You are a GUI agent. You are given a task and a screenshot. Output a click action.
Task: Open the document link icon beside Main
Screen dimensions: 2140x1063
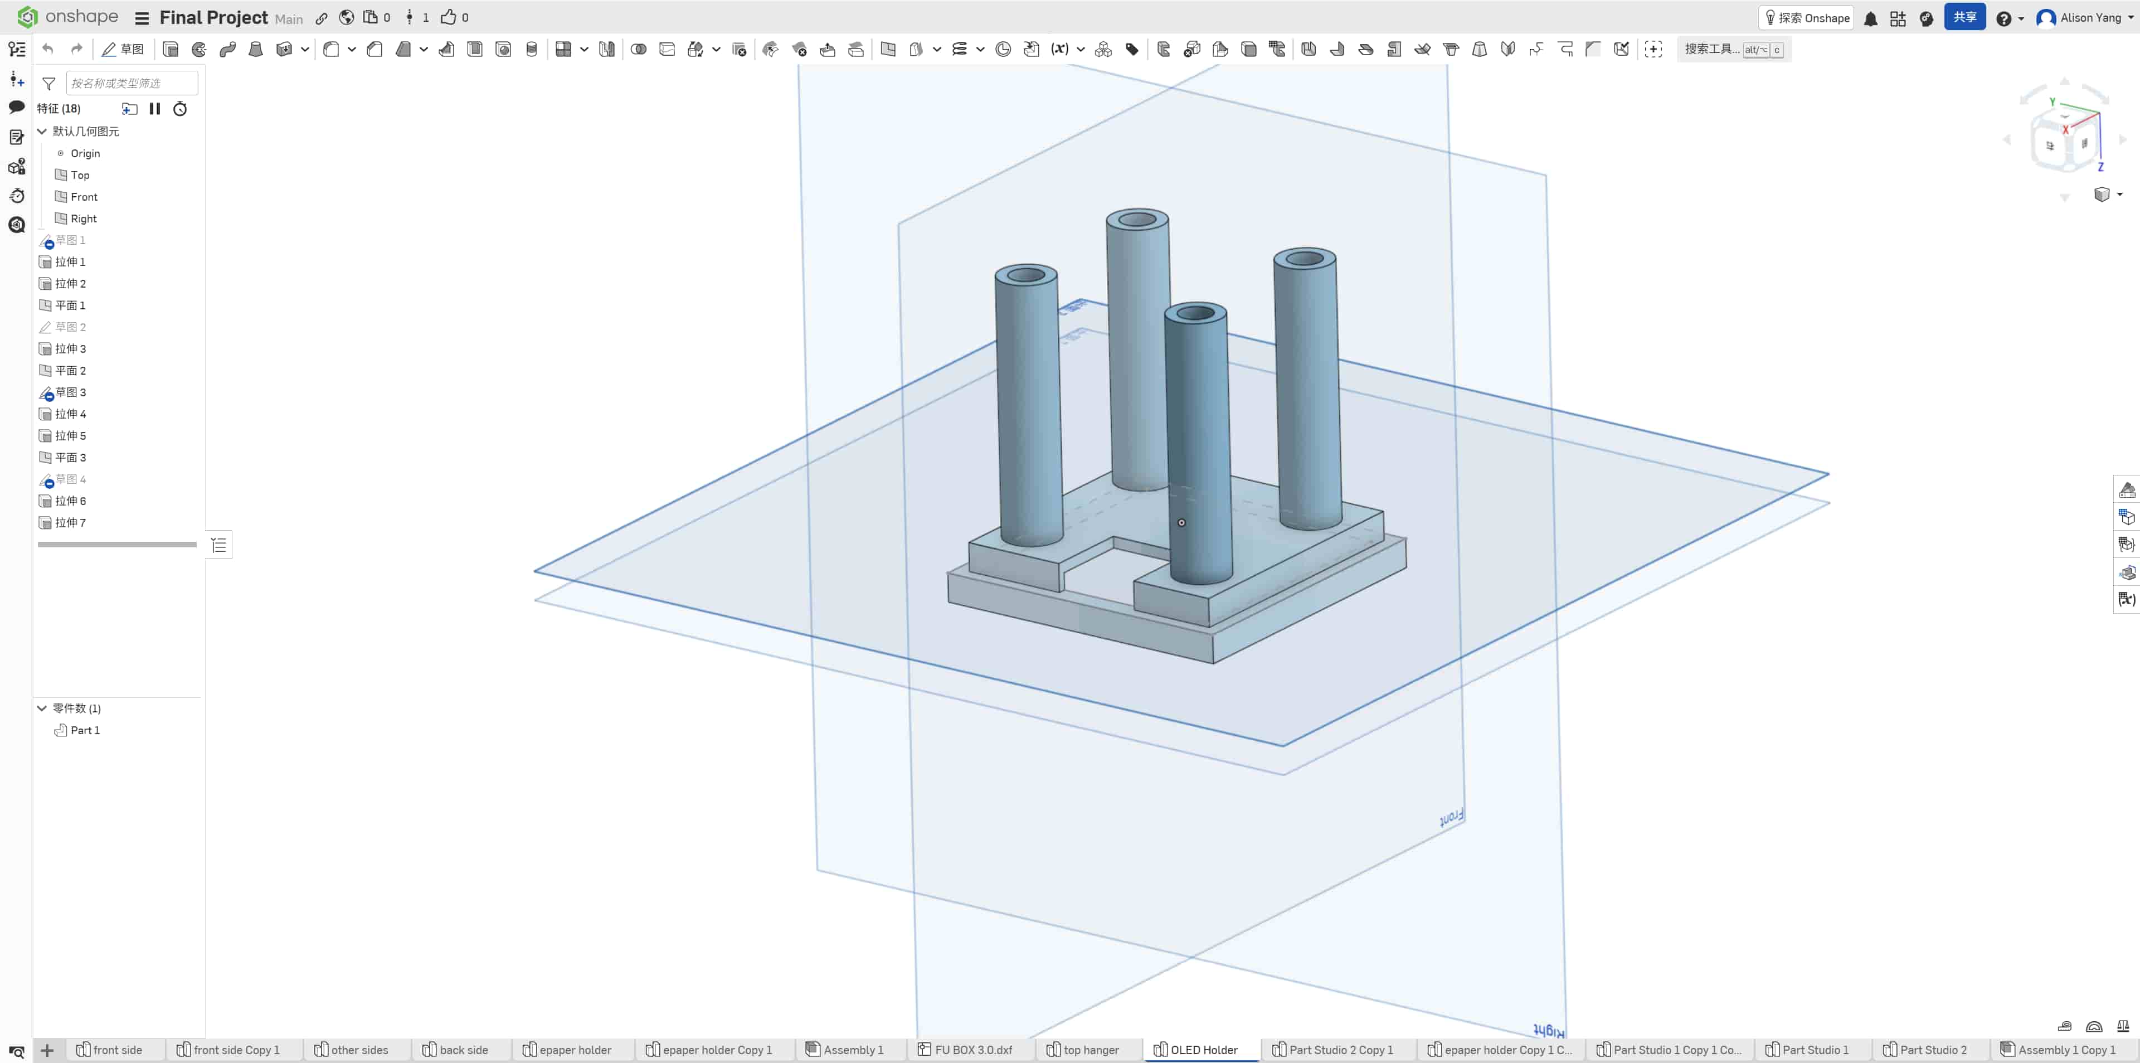[322, 18]
